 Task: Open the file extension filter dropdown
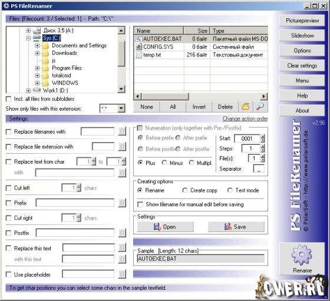[x=121, y=108]
